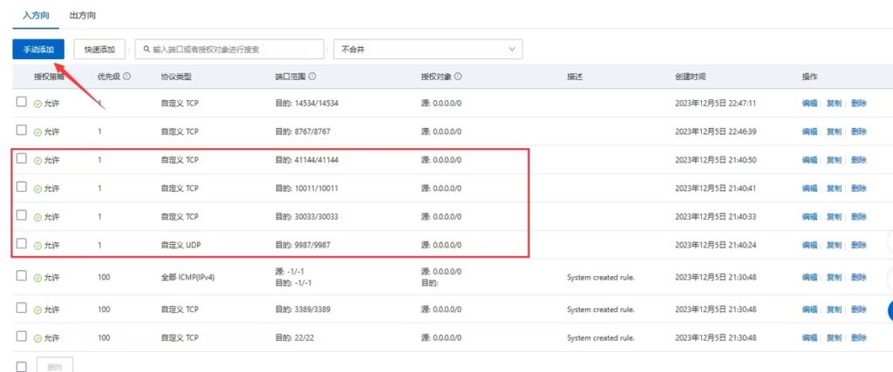
Task: Click 编辑 for the ICMP(IPv4) rule
Action: point(809,278)
